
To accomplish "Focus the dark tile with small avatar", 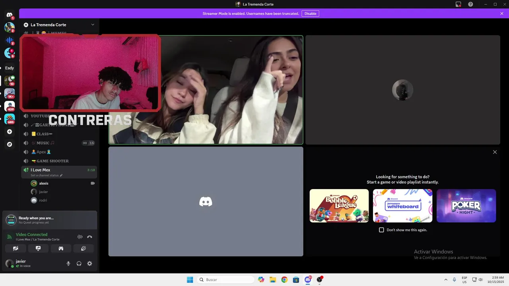I will tap(402, 90).
